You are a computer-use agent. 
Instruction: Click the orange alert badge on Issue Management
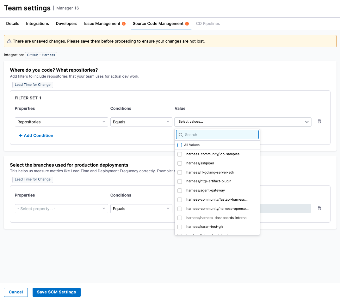[x=124, y=24]
